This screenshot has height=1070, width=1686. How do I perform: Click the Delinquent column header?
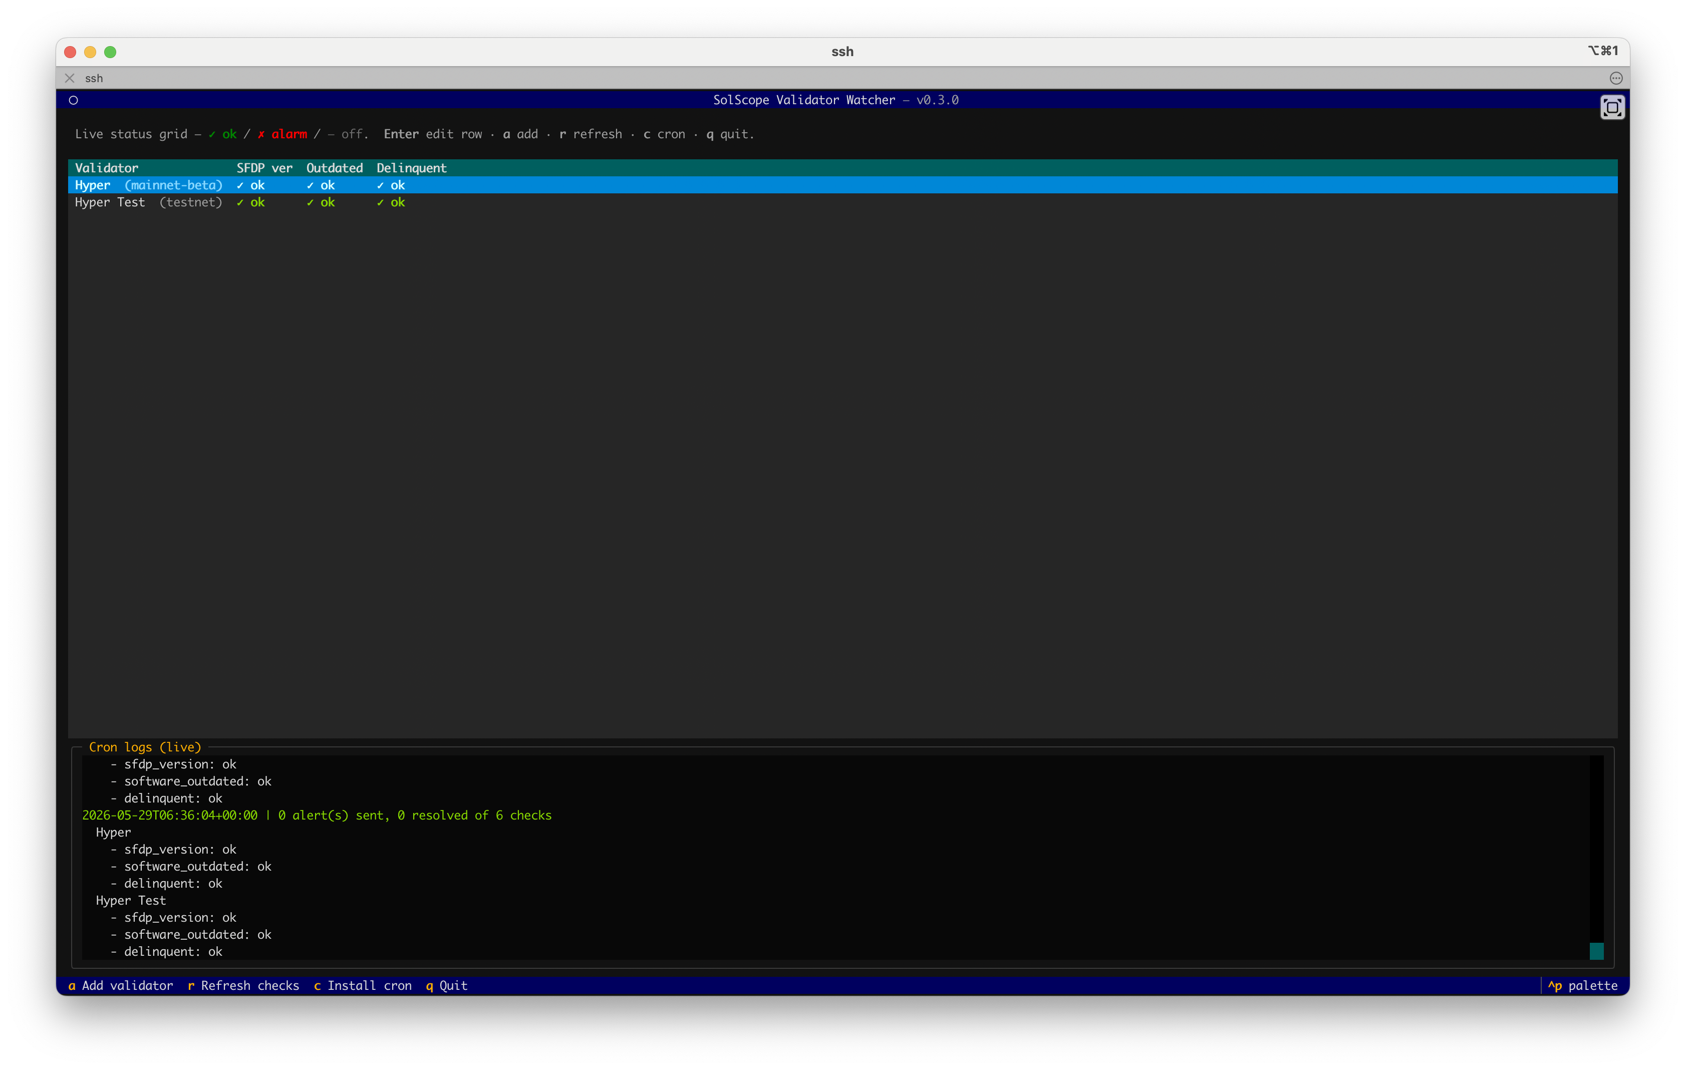(x=411, y=168)
